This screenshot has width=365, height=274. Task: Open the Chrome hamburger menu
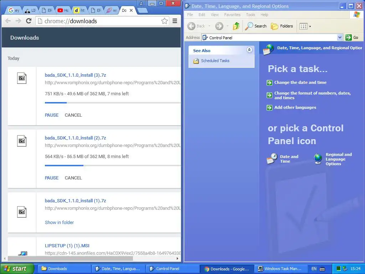175,21
